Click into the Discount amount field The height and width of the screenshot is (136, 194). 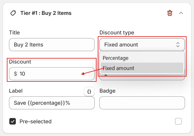pyautogui.click(x=50, y=74)
